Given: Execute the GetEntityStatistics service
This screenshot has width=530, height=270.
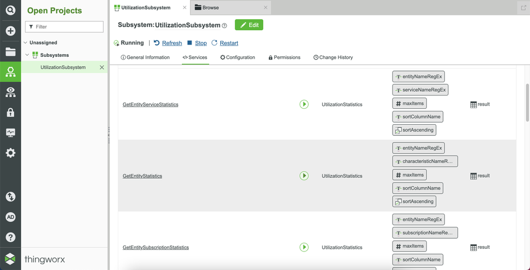Looking at the screenshot, I should point(304,176).
